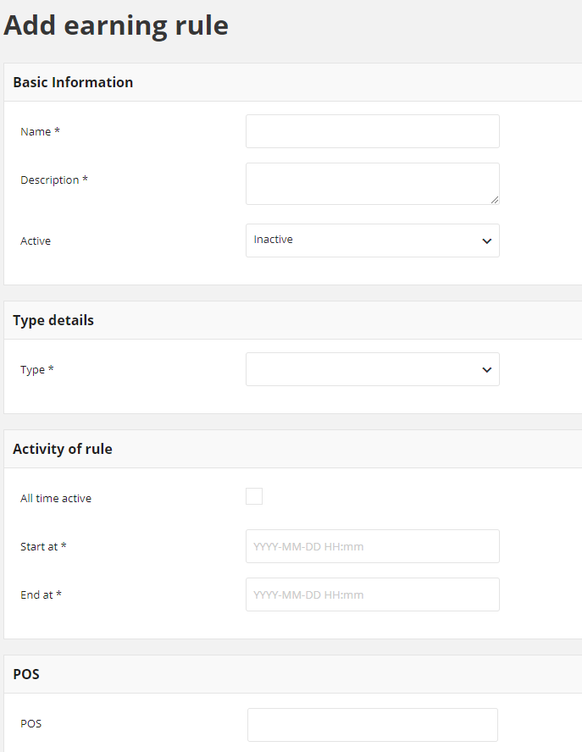Click the Name text input field
This screenshot has height=752, width=582.
point(372,131)
